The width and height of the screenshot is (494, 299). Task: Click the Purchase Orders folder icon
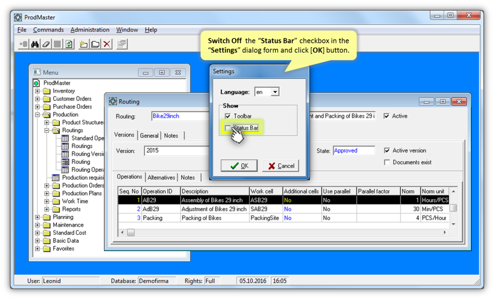(x=47, y=107)
